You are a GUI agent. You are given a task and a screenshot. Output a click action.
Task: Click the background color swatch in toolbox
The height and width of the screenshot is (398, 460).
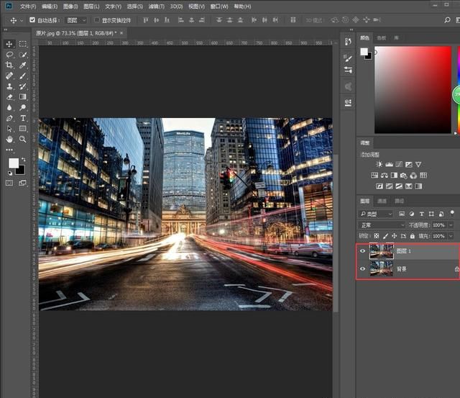pyautogui.click(x=21, y=171)
